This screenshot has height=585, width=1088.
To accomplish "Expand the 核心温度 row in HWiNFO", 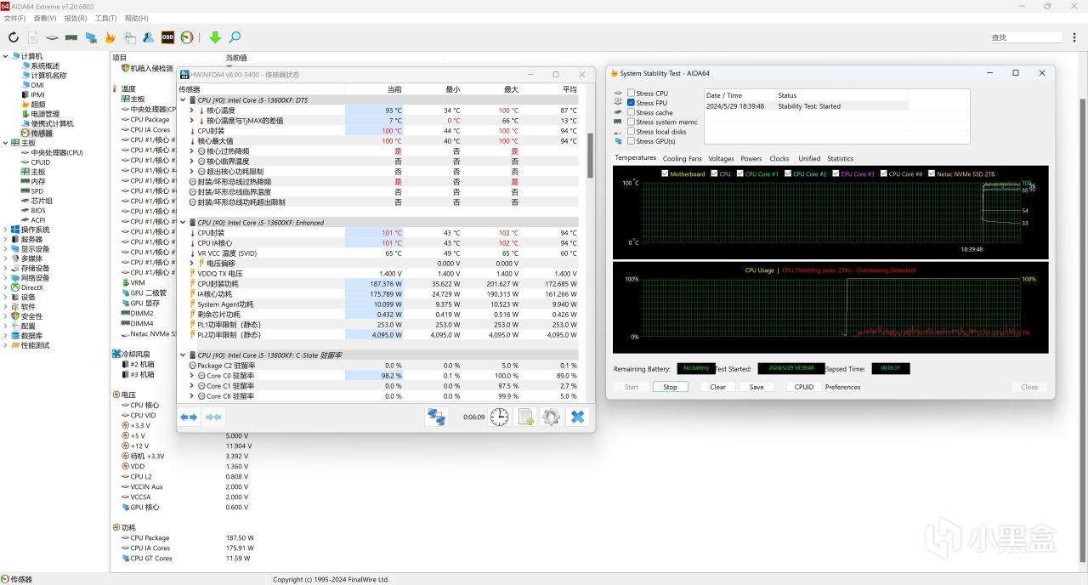I will click(x=192, y=111).
